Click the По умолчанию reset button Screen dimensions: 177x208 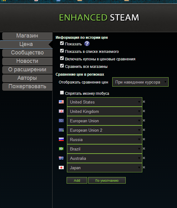tap(107, 180)
